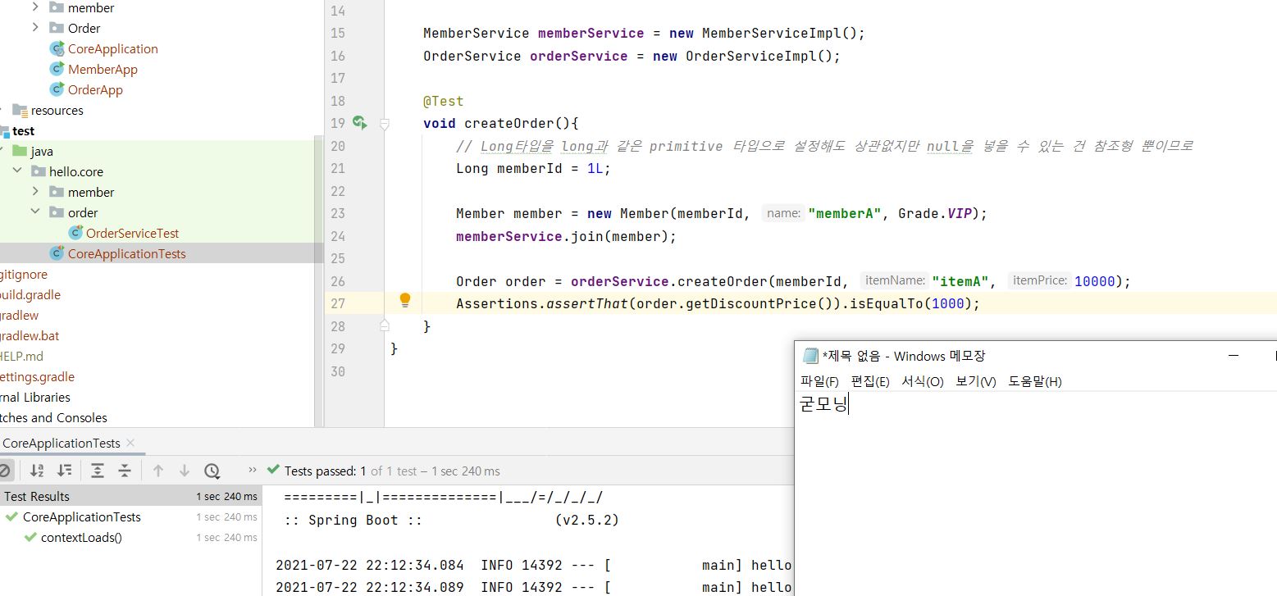
Task: Select Scratches and Consoles node
Action: tap(53, 417)
